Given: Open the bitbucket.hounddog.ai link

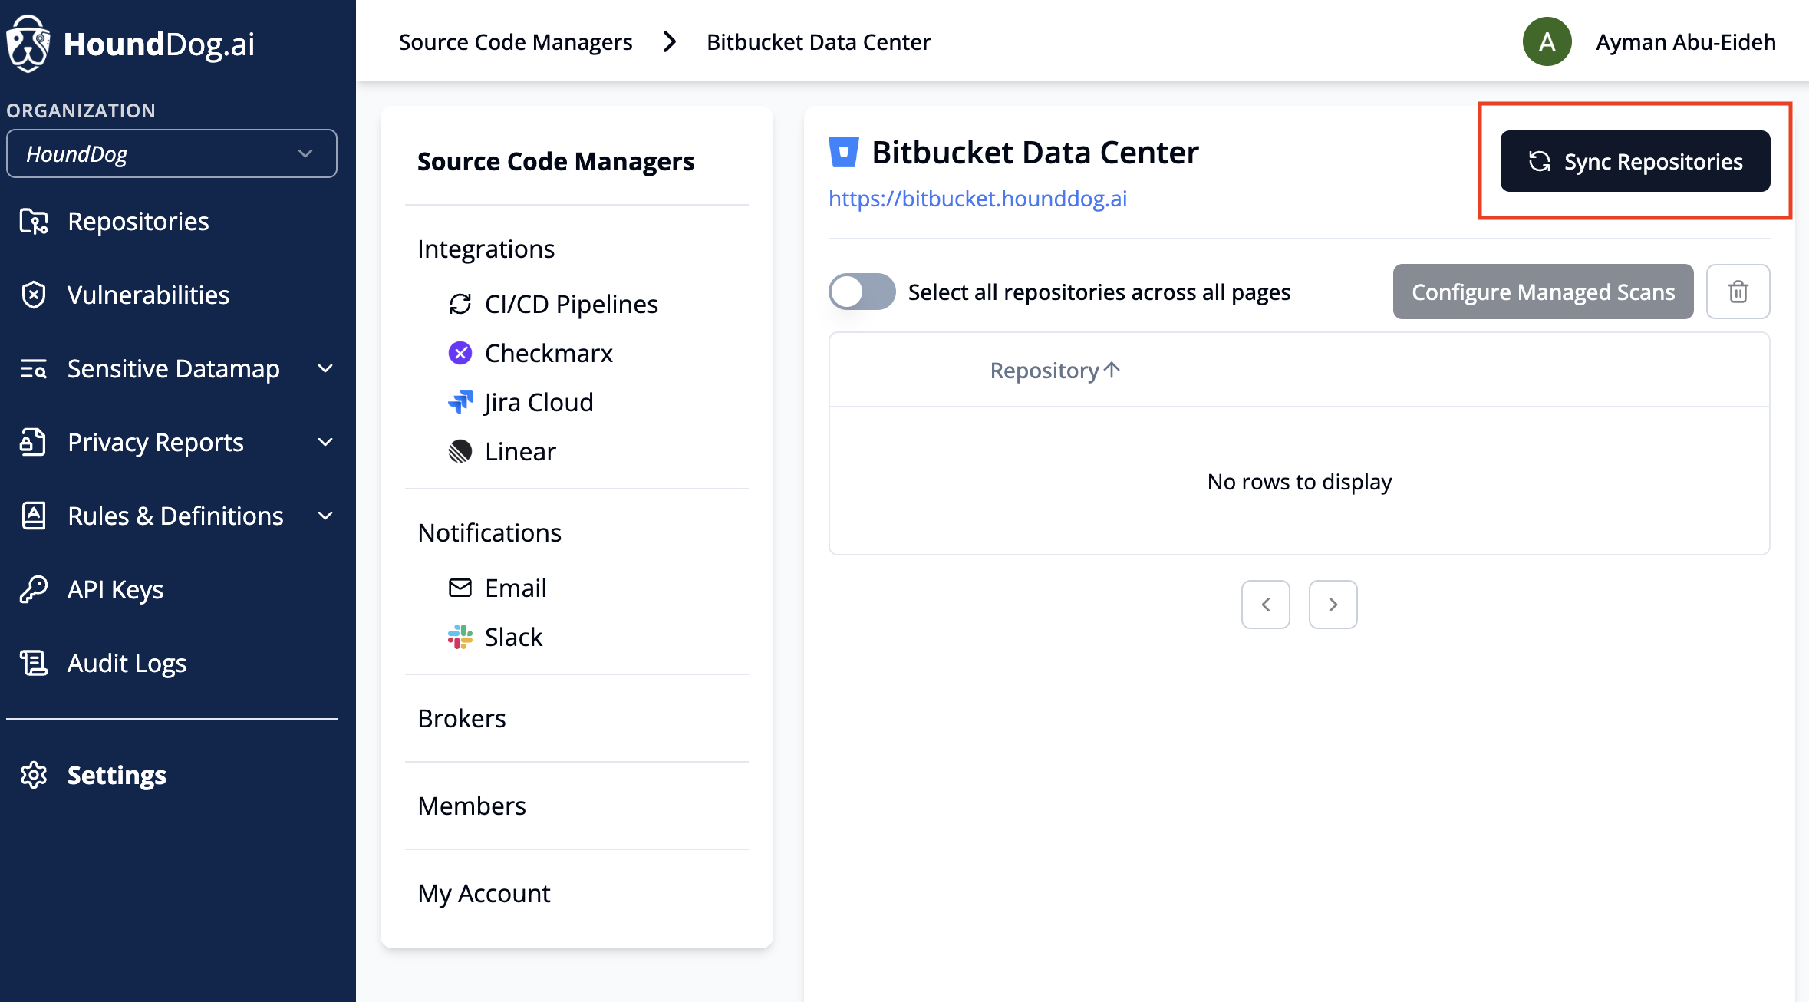Looking at the screenshot, I should coord(977,199).
